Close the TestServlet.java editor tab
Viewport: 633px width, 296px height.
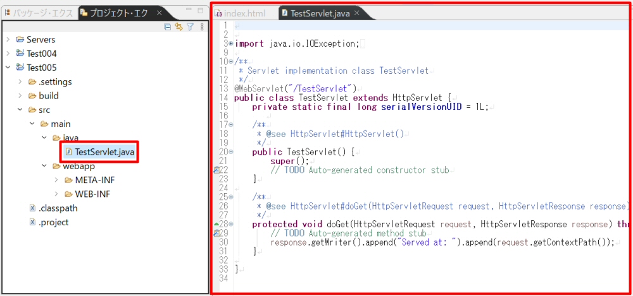click(x=357, y=13)
